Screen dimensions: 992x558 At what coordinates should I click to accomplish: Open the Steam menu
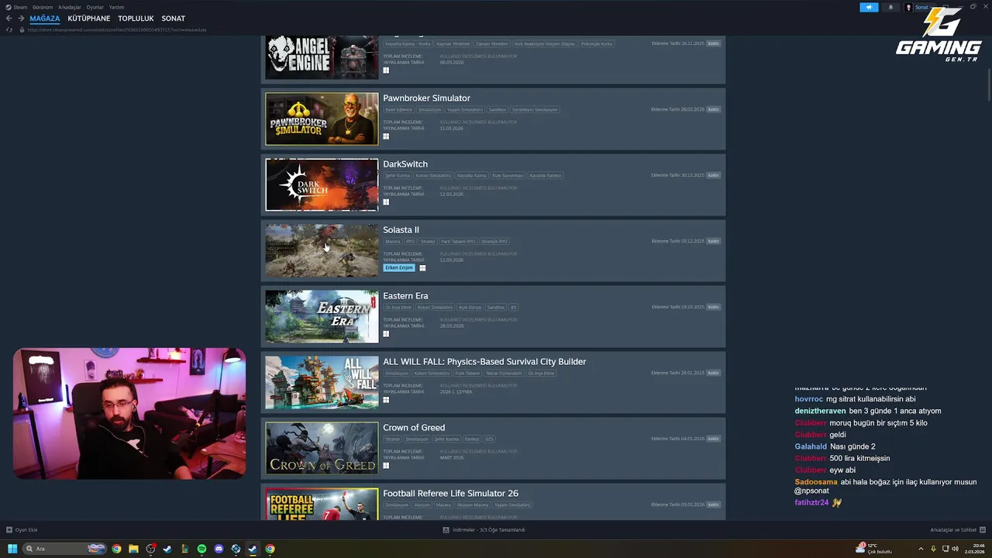pyautogui.click(x=17, y=7)
